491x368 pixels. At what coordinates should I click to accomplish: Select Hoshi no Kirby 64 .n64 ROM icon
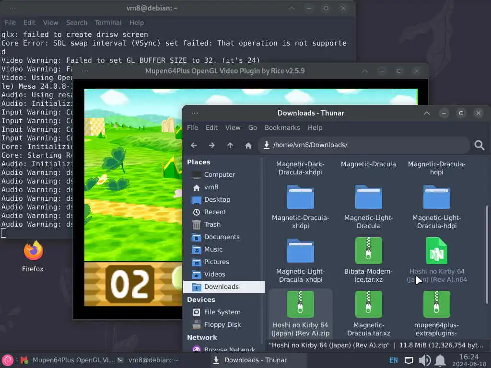pyautogui.click(x=436, y=251)
